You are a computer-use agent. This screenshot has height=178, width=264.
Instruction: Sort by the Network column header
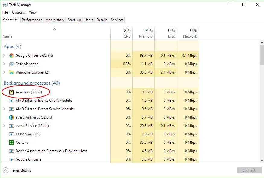click(x=188, y=33)
